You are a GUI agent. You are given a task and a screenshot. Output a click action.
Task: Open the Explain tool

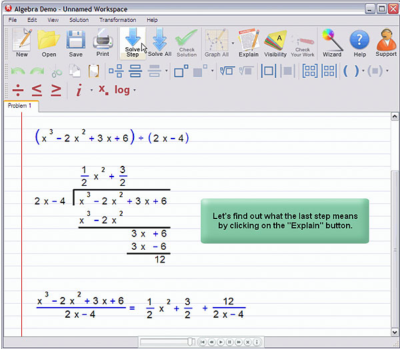(x=248, y=43)
